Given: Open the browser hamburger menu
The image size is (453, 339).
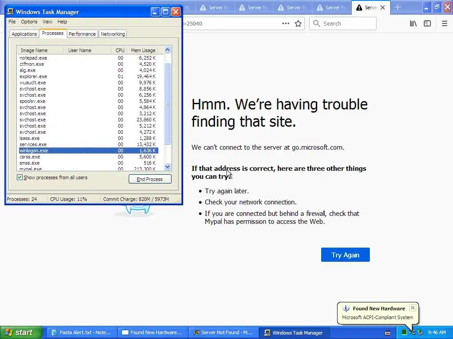Looking at the screenshot, I should (445, 24).
